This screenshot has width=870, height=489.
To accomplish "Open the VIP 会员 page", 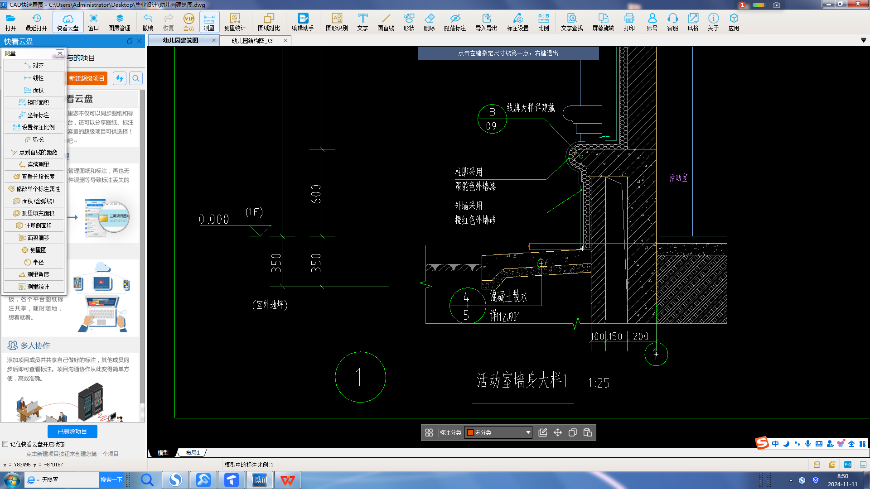I will point(188,22).
